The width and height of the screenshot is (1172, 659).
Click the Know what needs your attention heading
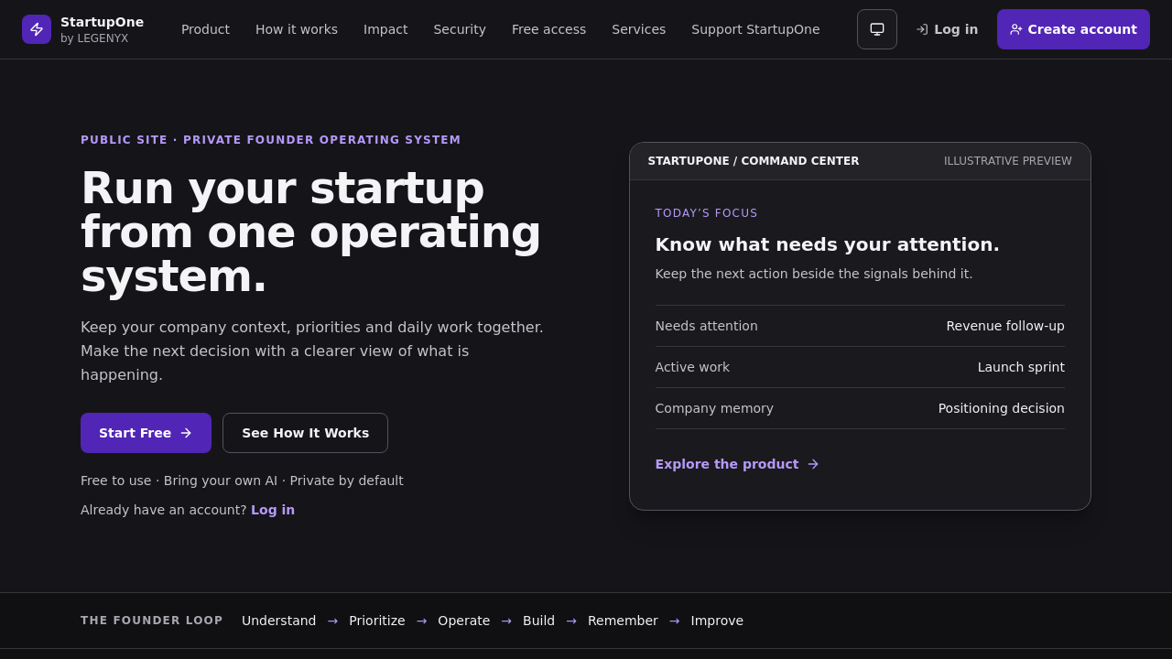pyautogui.click(x=828, y=244)
